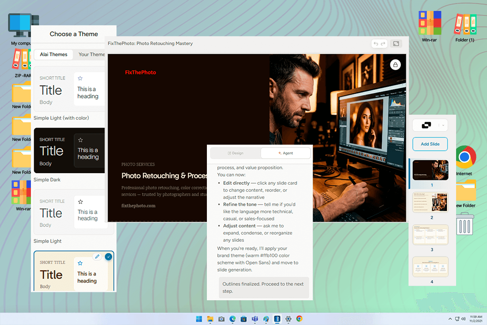Open the clock and date panel

[x=476, y=319]
